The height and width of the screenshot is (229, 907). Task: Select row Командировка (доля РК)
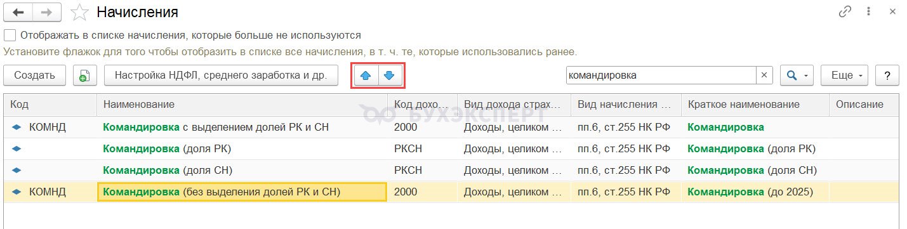click(451, 148)
